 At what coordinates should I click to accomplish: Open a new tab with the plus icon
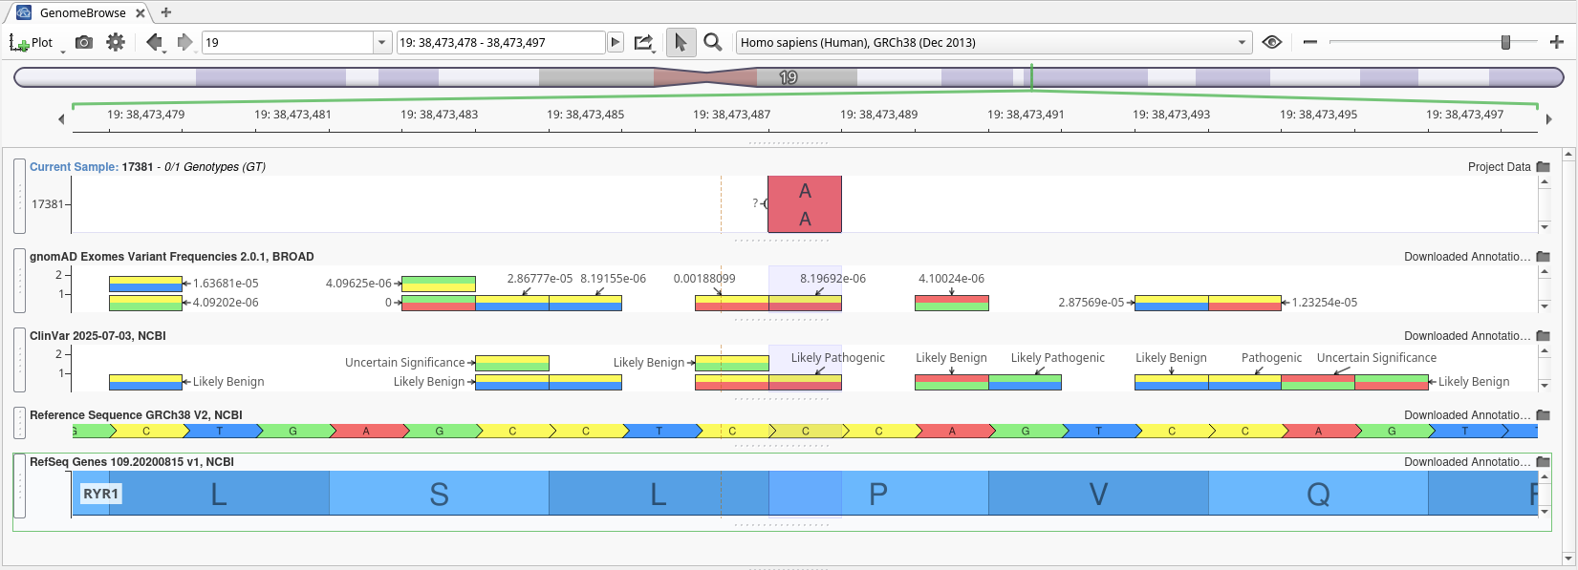(166, 12)
